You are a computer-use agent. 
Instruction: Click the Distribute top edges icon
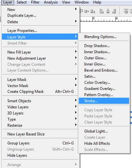click(x=126, y=11)
